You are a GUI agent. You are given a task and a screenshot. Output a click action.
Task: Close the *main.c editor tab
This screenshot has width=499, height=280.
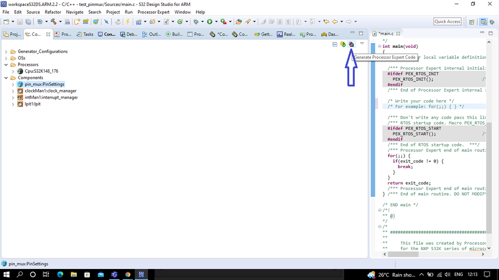(398, 34)
